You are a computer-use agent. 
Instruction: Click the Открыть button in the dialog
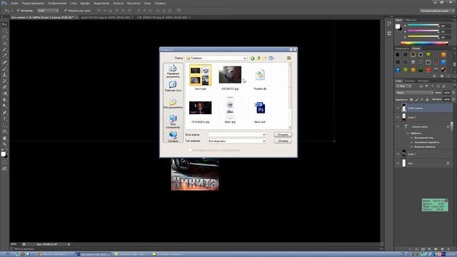tap(283, 135)
